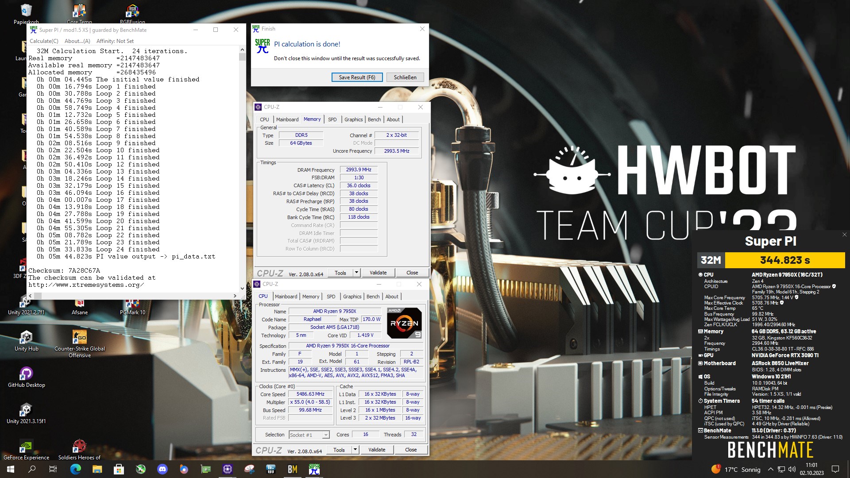Click Core Speed value 5486.63 MHz

pos(310,394)
